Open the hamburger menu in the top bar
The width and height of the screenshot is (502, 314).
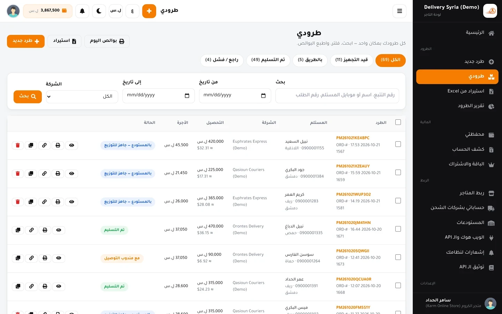(x=400, y=11)
